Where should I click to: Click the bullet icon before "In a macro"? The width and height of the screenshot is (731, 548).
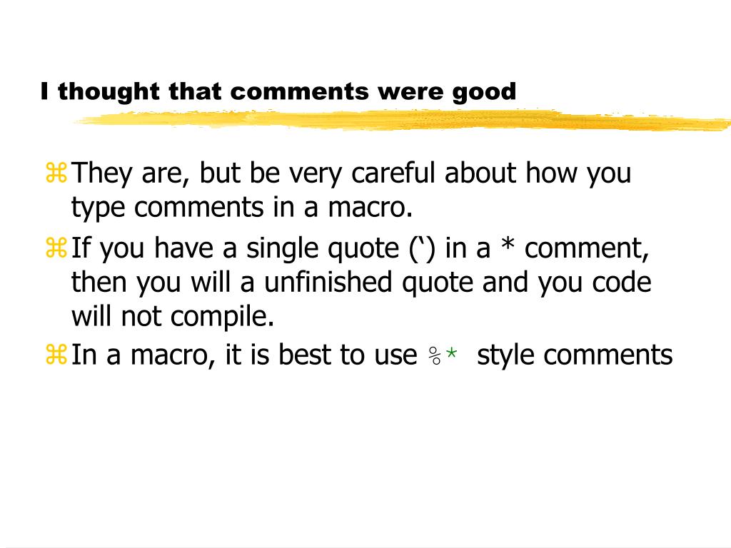56,355
